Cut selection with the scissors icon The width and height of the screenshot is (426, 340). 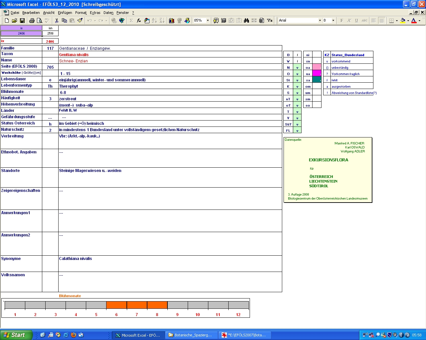pyautogui.click(x=57, y=21)
